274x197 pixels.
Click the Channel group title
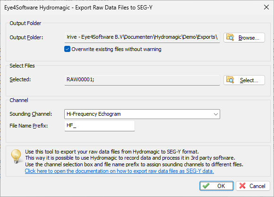click(19, 100)
